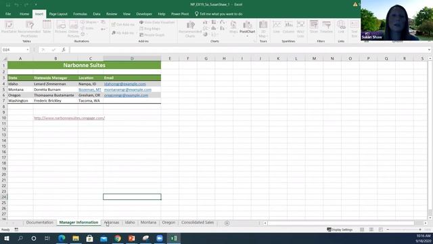Click the montanamgr@example.com email link
Image resolution: width=433 pixels, height=244 pixels.
[128, 89]
